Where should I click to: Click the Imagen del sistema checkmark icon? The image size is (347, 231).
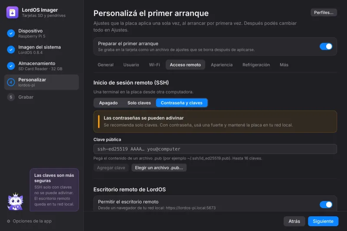click(11, 49)
